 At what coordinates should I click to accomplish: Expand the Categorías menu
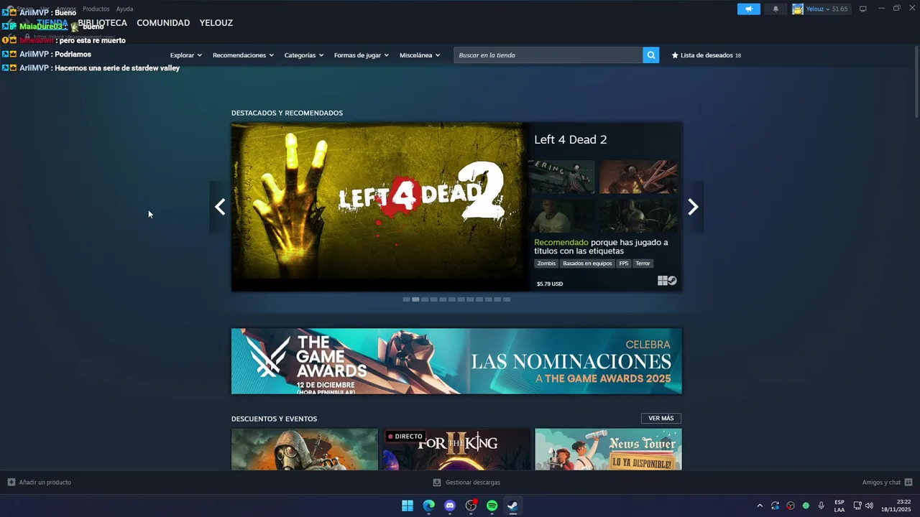click(x=303, y=55)
